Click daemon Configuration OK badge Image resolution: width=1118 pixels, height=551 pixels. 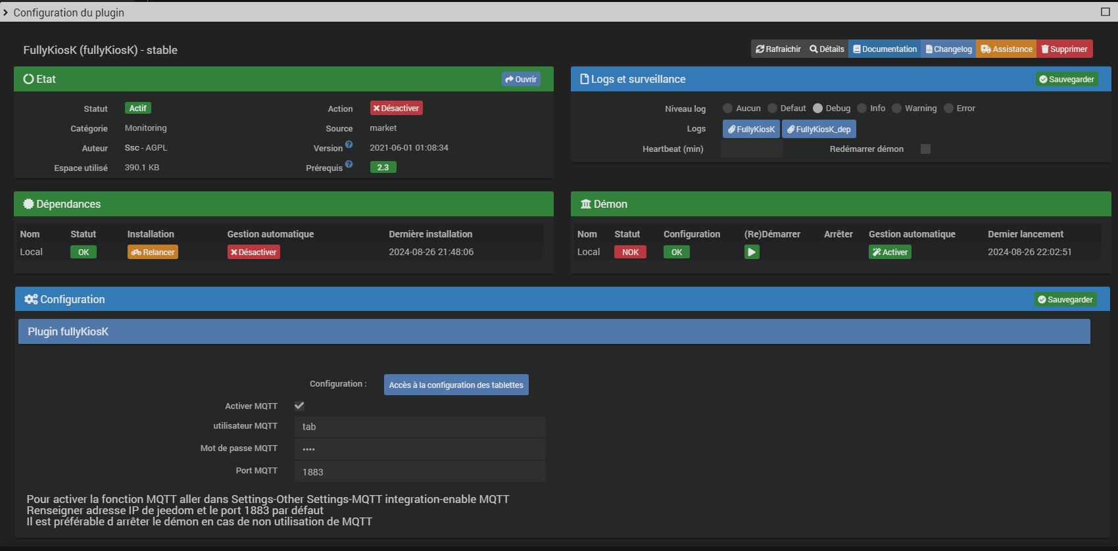[677, 252]
